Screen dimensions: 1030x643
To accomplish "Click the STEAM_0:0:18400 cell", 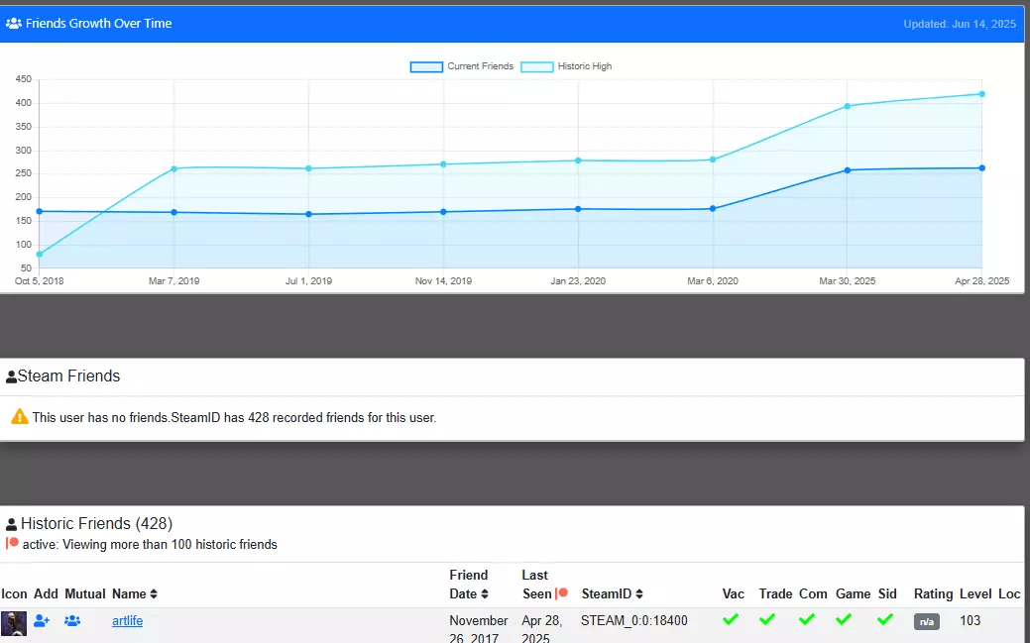I will (x=633, y=620).
